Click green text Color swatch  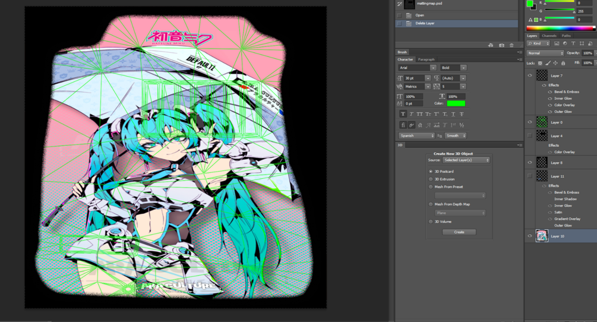pos(456,103)
